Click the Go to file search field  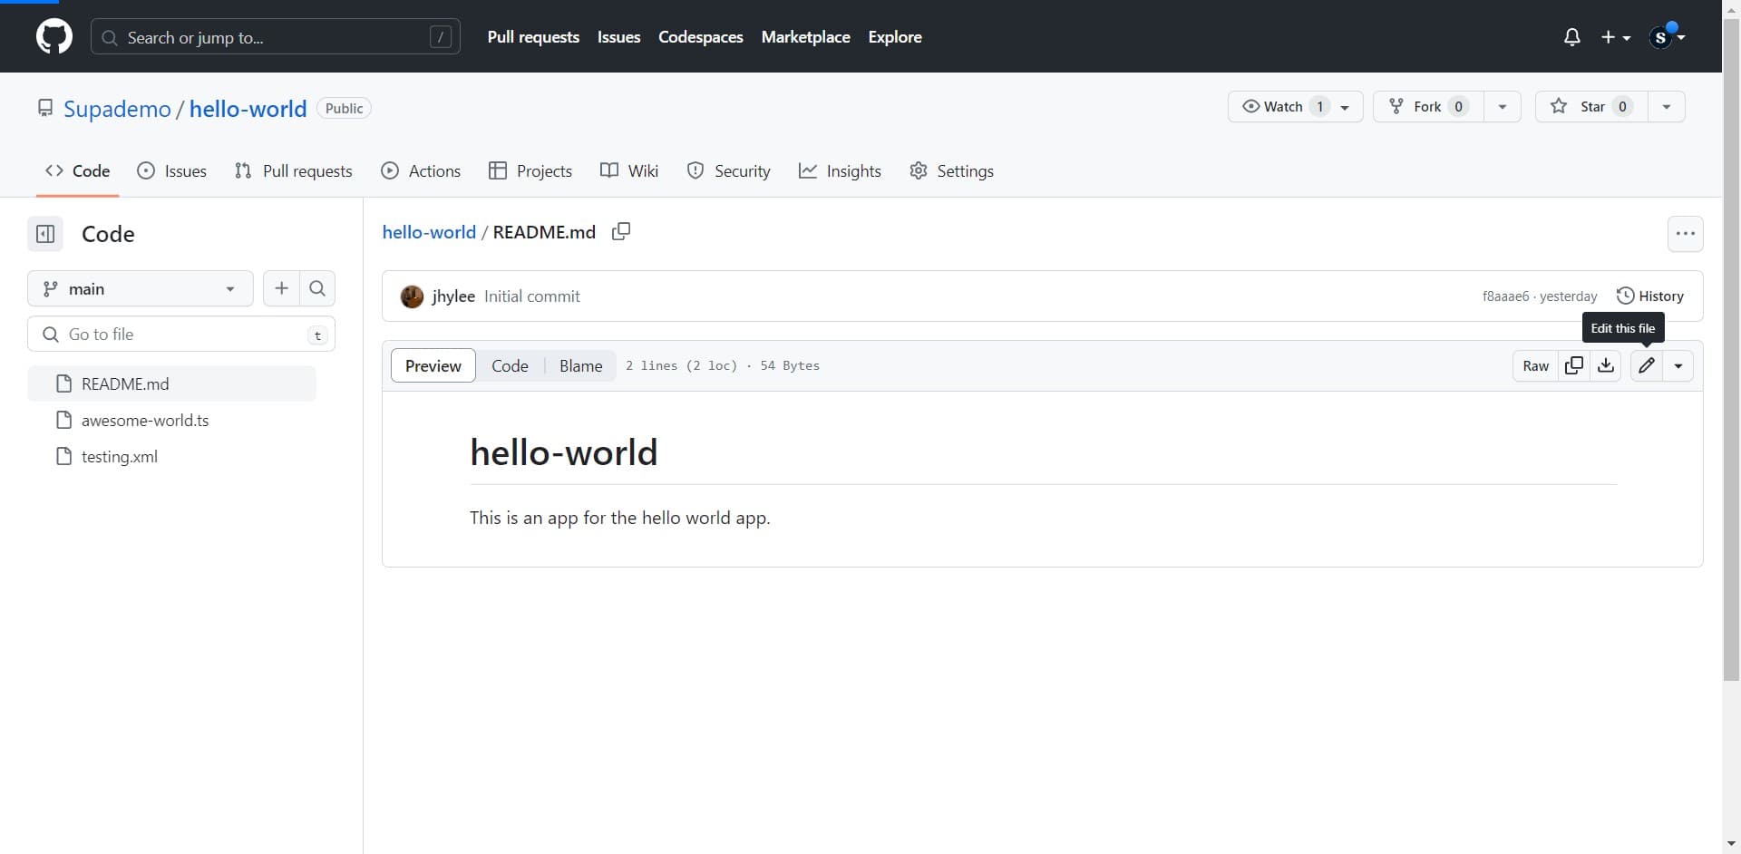(181, 335)
